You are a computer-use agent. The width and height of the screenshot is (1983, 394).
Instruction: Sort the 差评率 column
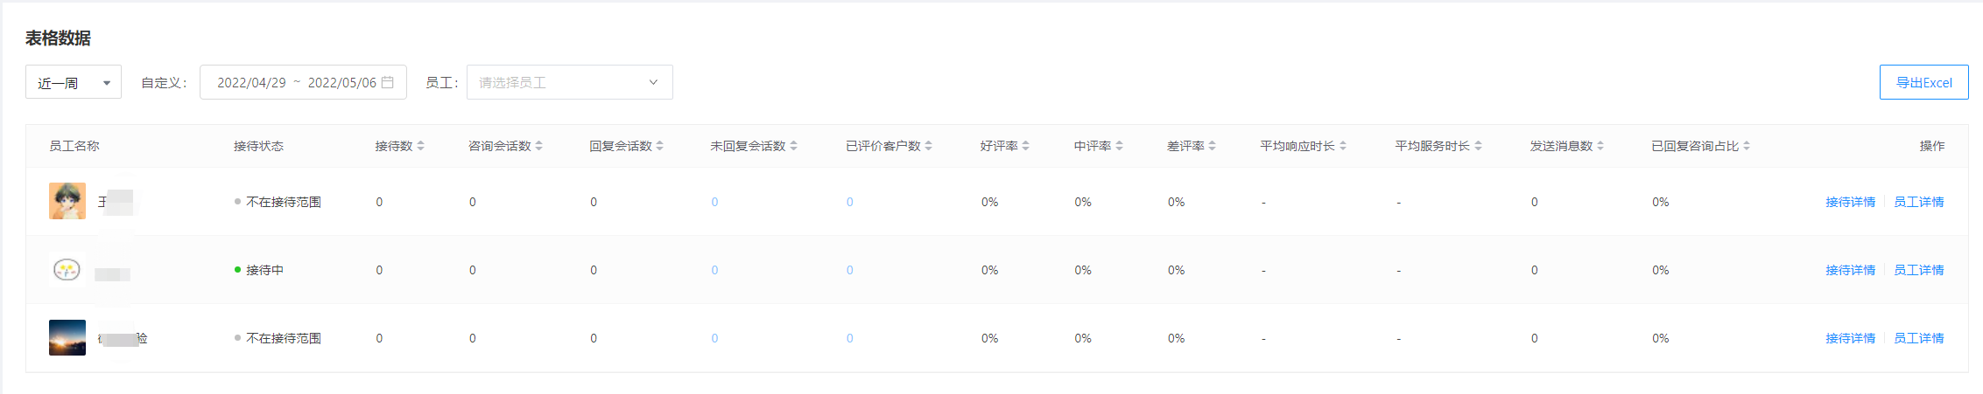click(x=1213, y=146)
